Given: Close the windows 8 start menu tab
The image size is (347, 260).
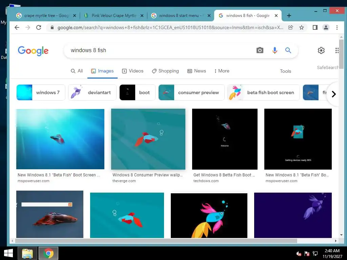Looking at the screenshot, I should click(209, 16).
